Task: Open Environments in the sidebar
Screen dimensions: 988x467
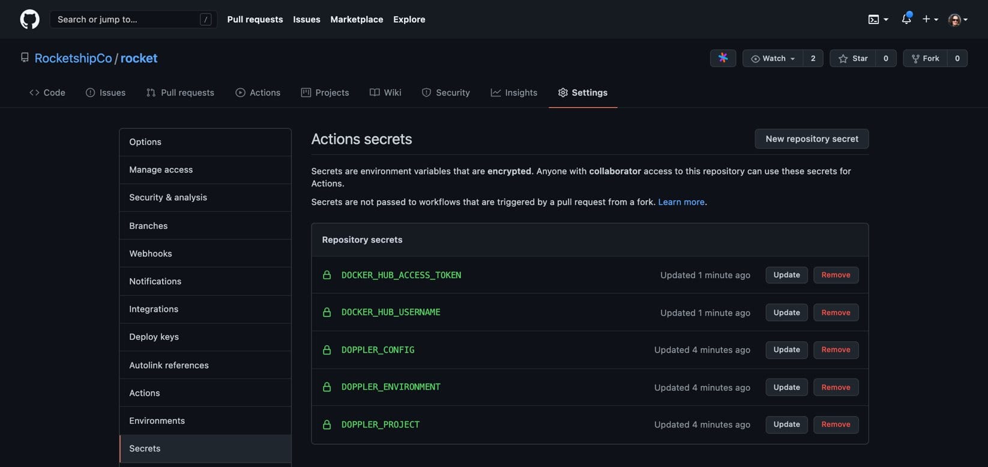Action: (205, 421)
